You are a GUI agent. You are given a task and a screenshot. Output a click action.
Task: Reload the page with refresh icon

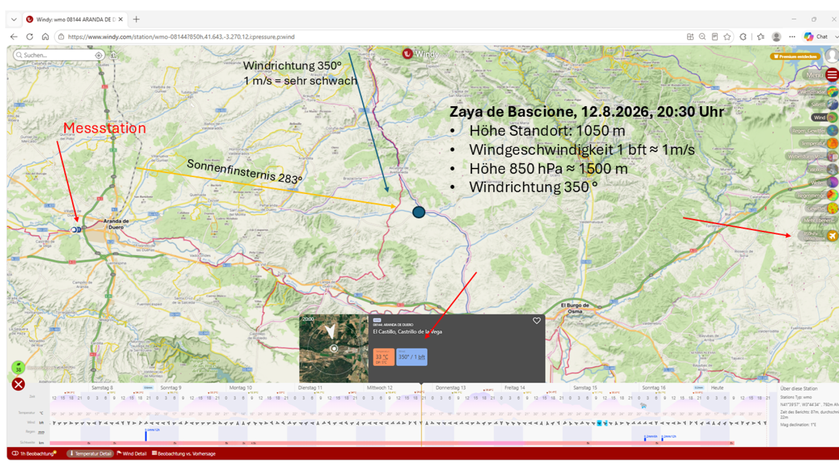tap(30, 37)
